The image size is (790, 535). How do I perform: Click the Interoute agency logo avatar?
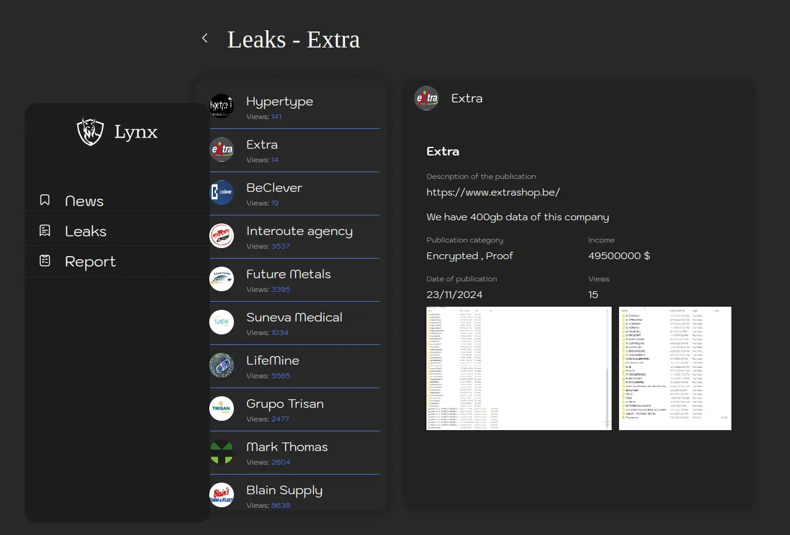(x=222, y=236)
